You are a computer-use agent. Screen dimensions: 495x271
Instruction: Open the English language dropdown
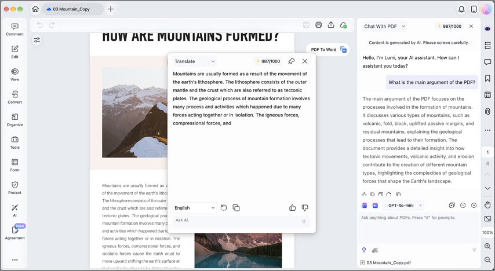pyautogui.click(x=195, y=208)
